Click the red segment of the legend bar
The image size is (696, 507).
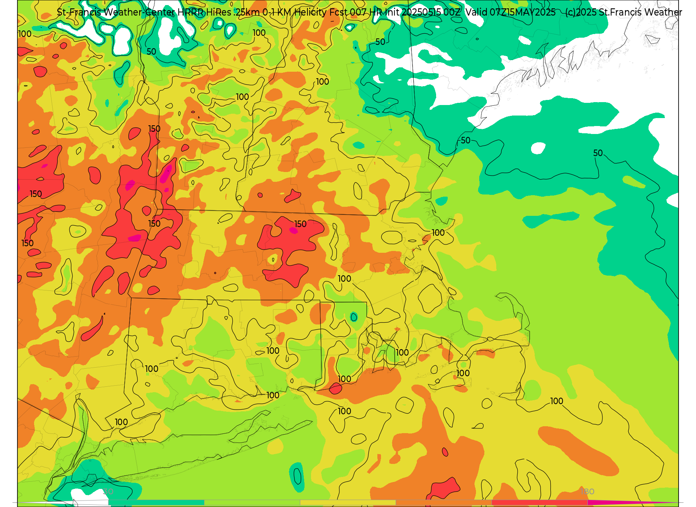tap(540, 502)
